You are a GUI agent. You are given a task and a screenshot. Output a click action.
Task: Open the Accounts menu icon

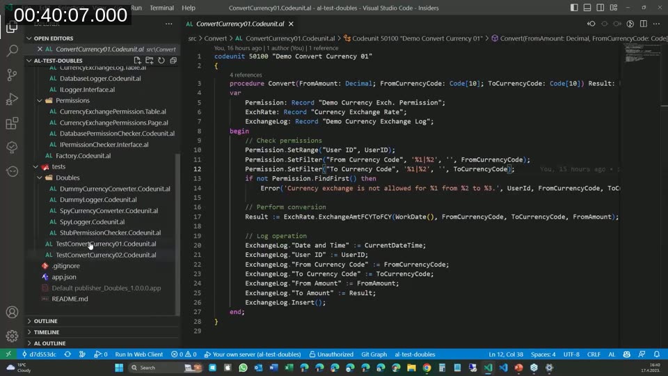[x=12, y=312]
